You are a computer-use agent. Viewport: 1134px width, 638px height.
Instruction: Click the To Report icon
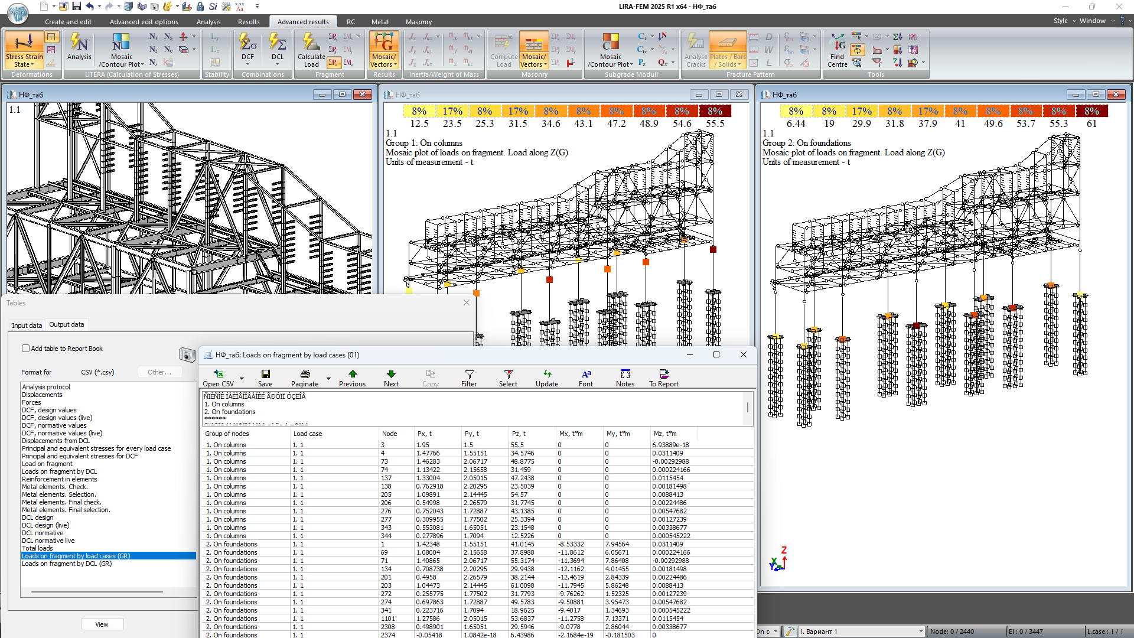[664, 374]
